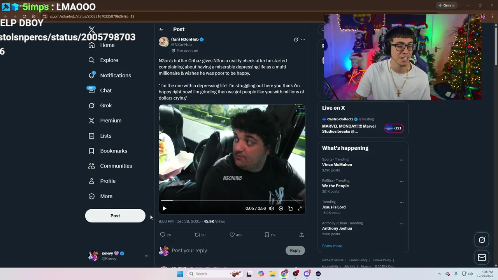Open video settings gear icon
This screenshot has width=498, height=280.
coord(281,208)
